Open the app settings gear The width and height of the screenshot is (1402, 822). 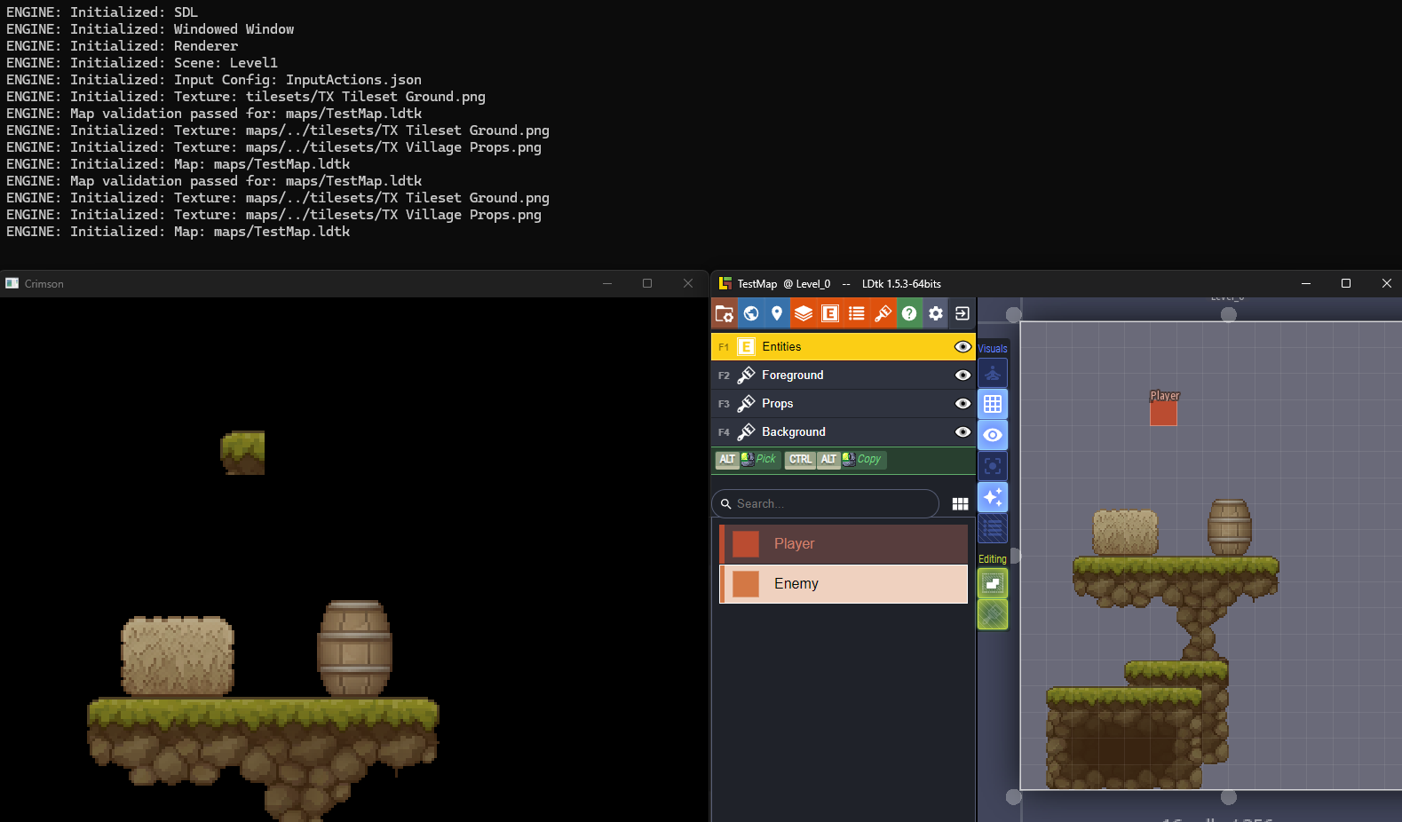pos(936,313)
